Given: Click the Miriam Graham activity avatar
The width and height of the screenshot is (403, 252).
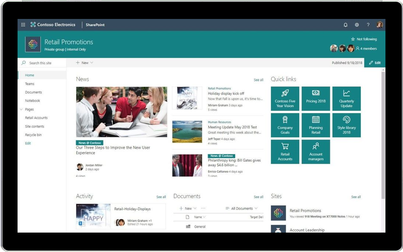Looking at the screenshot, I should 120,222.
